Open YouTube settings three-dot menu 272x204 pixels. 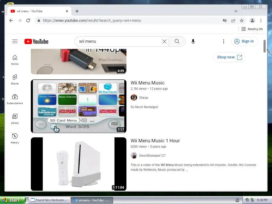pos(223,41)
